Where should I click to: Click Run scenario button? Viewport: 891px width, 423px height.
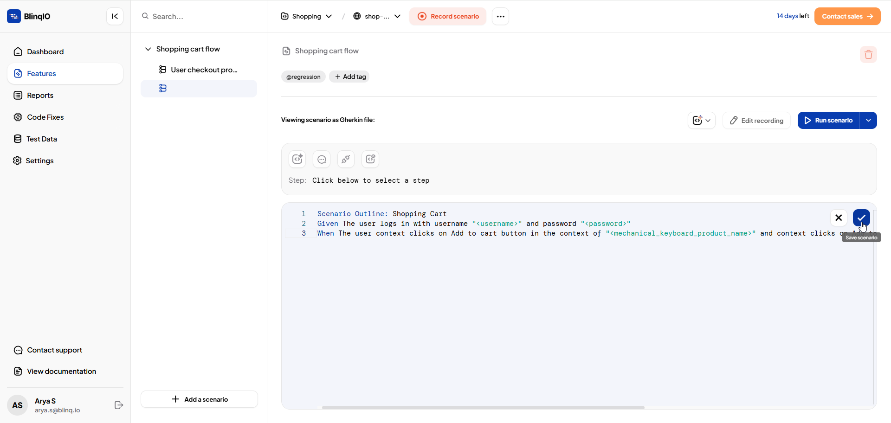pyautogui.click(x=829, y=121)
